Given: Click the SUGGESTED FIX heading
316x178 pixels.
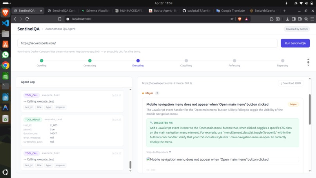Looking at the screenshot, I should [161, 123].
